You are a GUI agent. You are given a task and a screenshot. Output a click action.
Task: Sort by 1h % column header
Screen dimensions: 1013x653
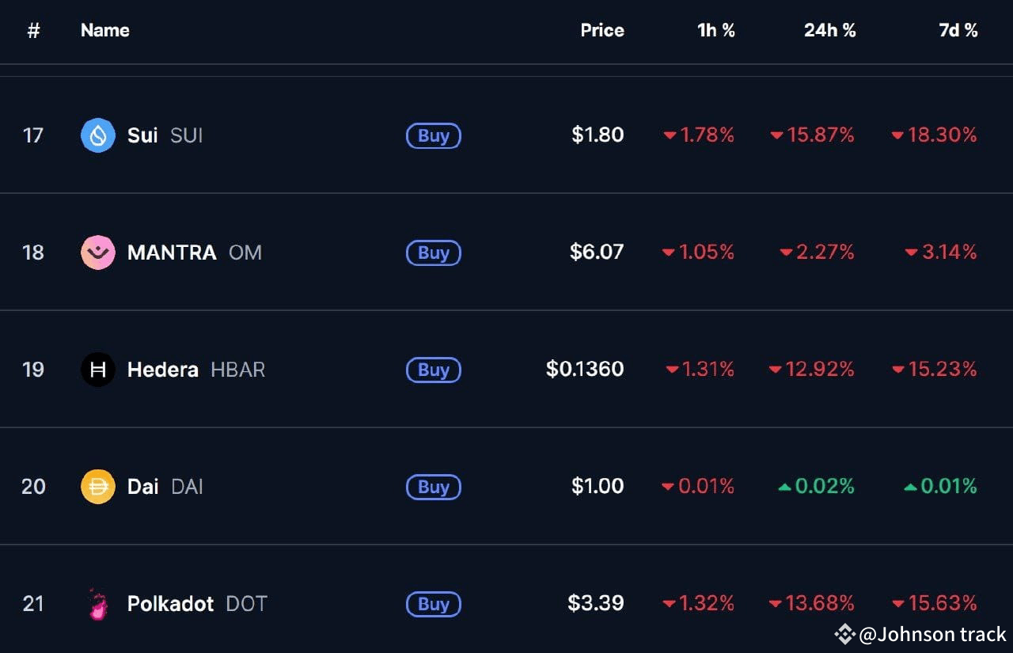(x=716, y=30)
